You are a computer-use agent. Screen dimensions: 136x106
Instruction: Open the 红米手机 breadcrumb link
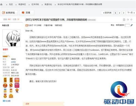[x=35, y=4]
